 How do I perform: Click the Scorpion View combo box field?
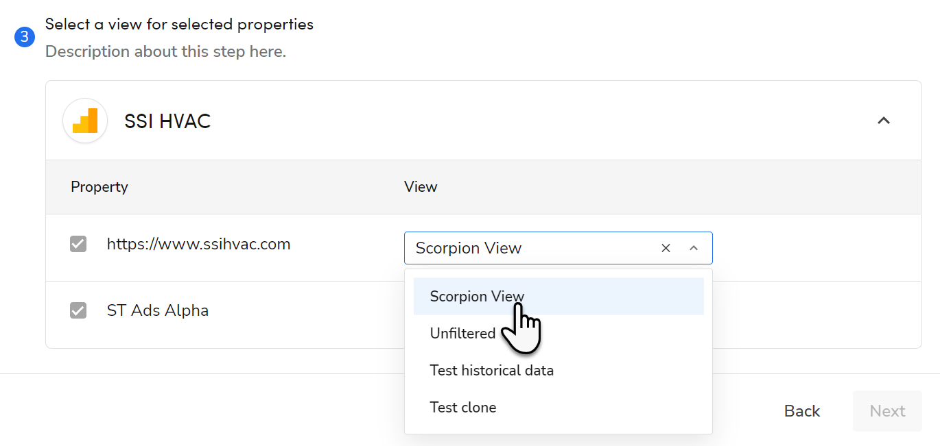tap(559, 248)
